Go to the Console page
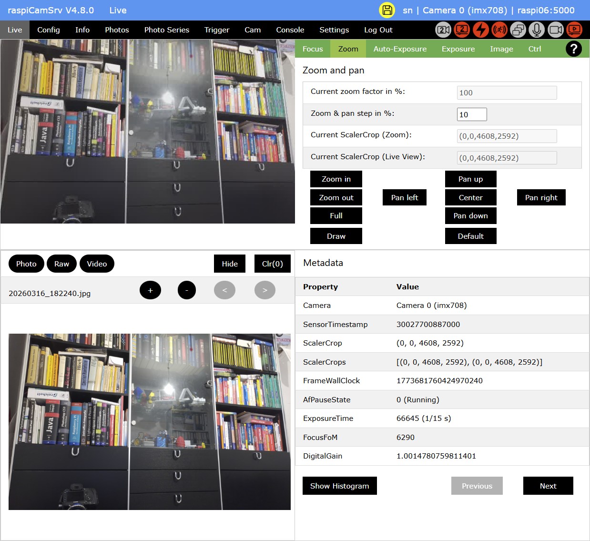This screenshot has height=541, width=590. tap(290, 30)
